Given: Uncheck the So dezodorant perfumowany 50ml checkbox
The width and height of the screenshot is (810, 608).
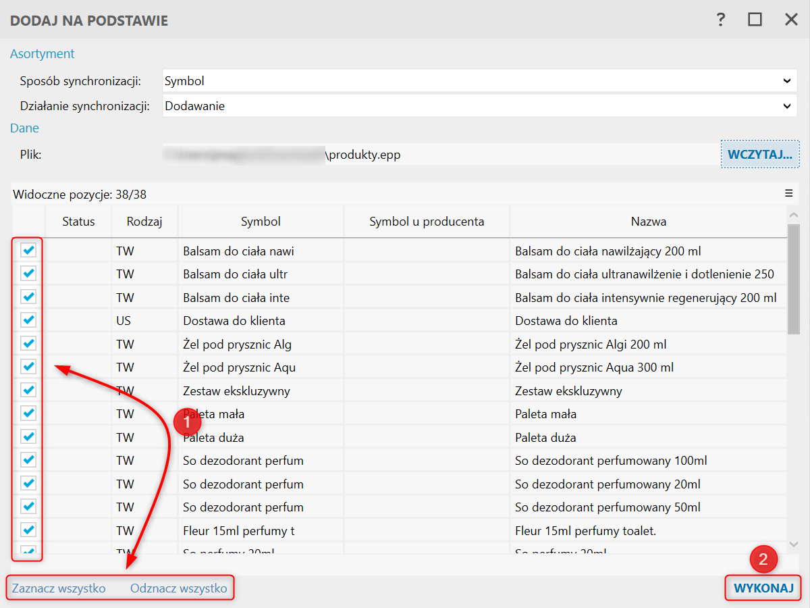Looking at the screenshot, I should tap(28, 506).
